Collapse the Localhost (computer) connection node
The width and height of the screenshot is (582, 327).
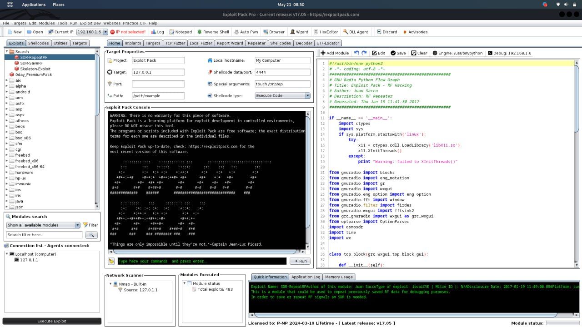point(7,254)
